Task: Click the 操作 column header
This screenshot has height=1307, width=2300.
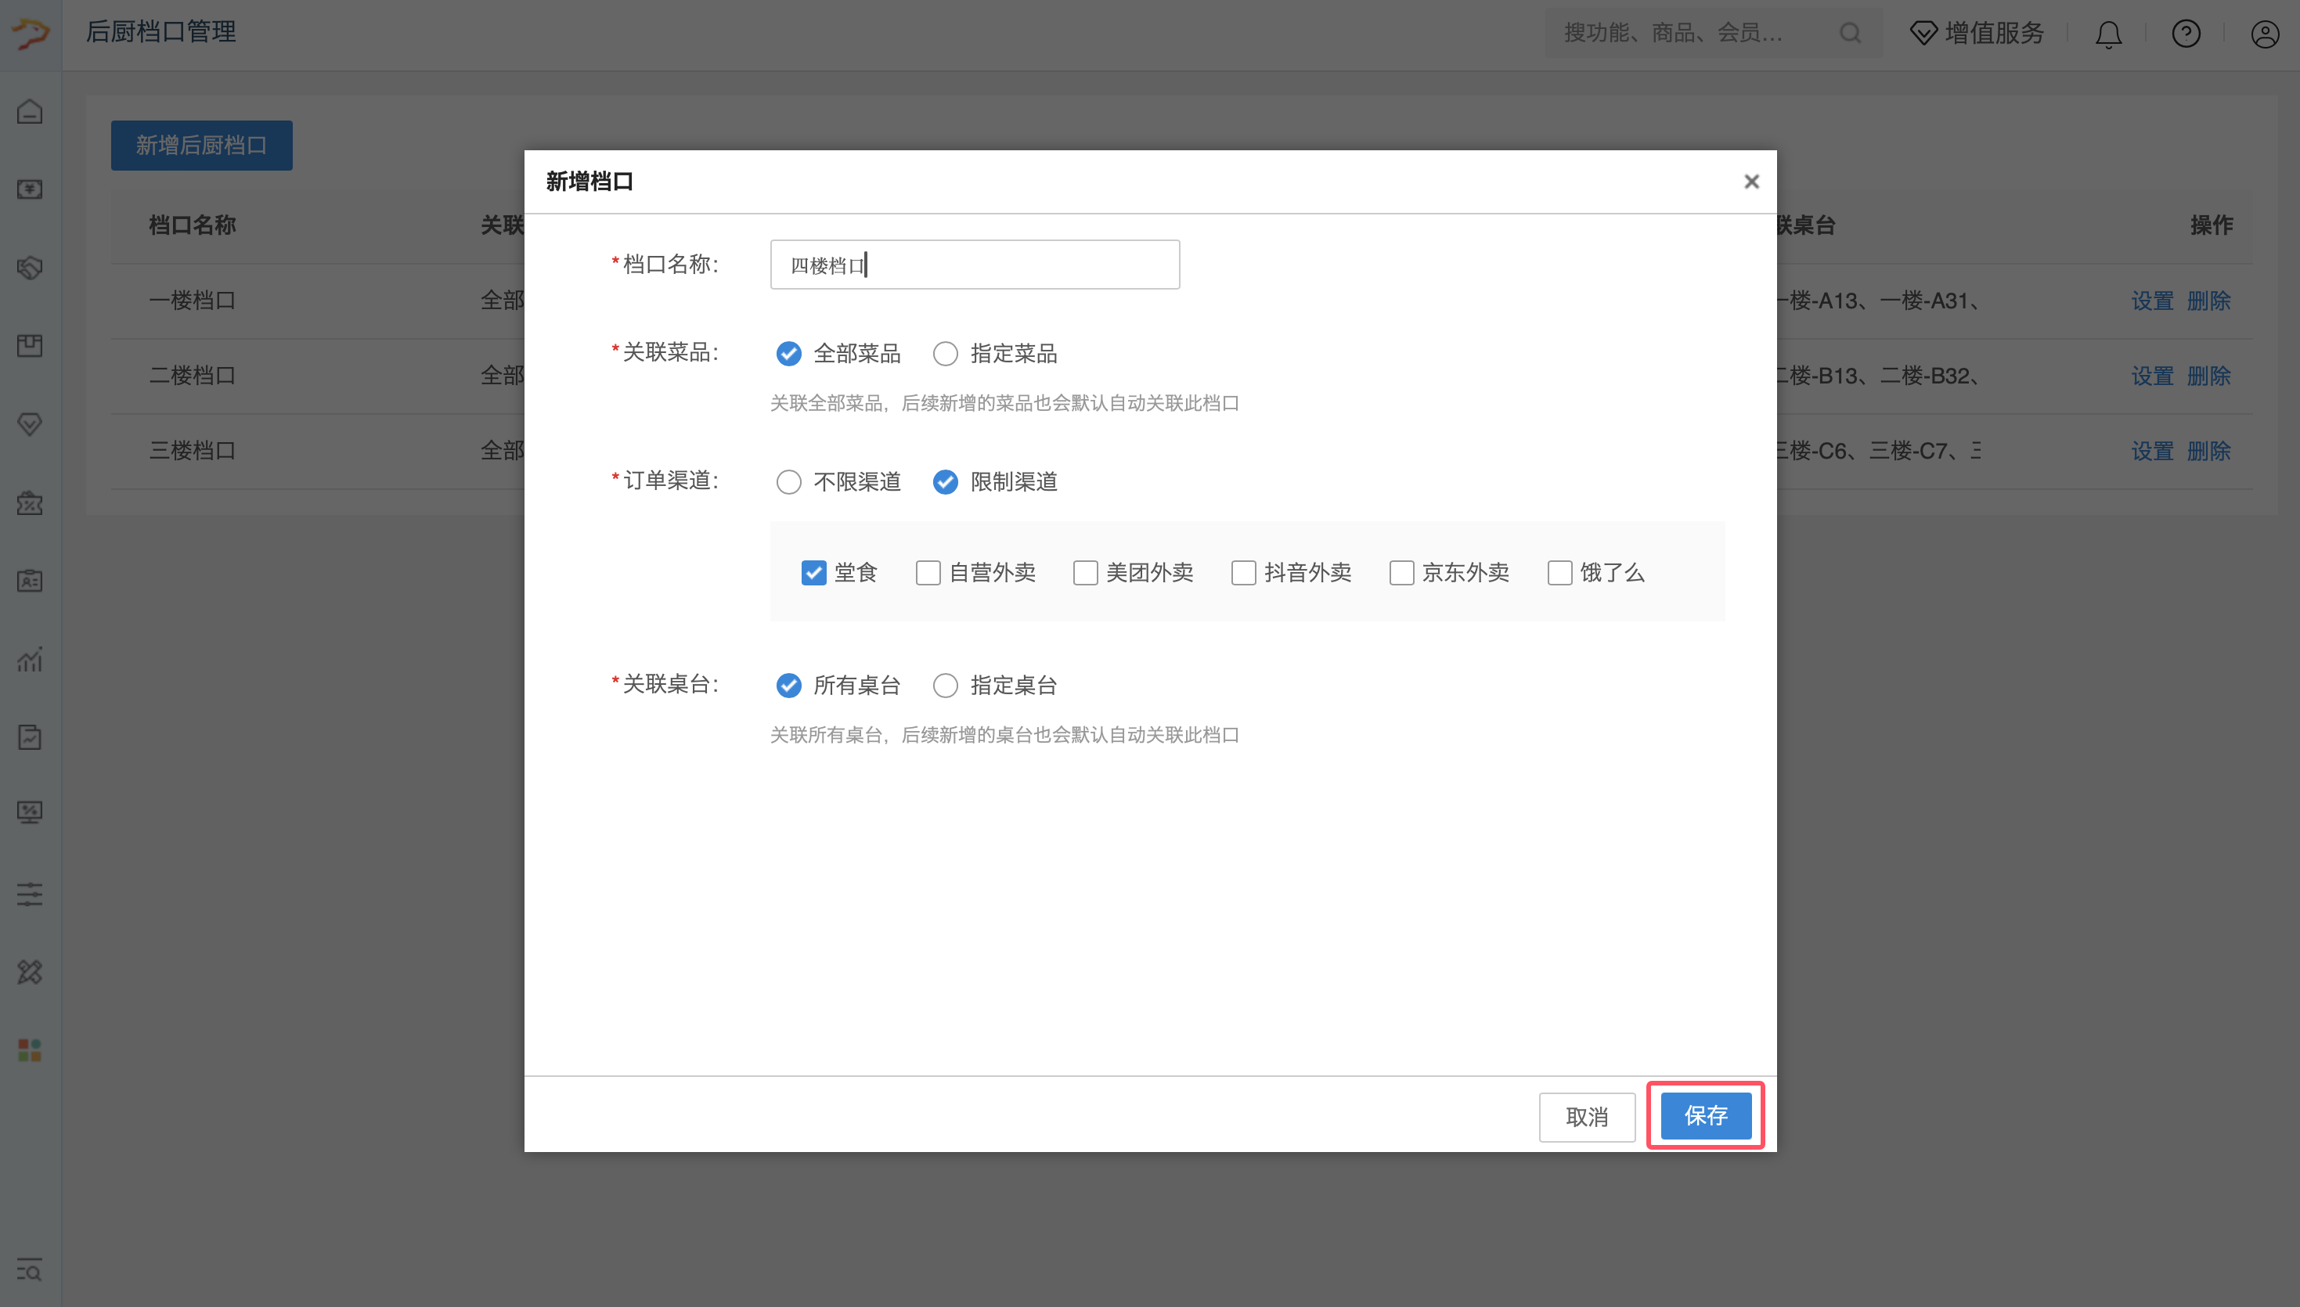Action: (2211, 225)
